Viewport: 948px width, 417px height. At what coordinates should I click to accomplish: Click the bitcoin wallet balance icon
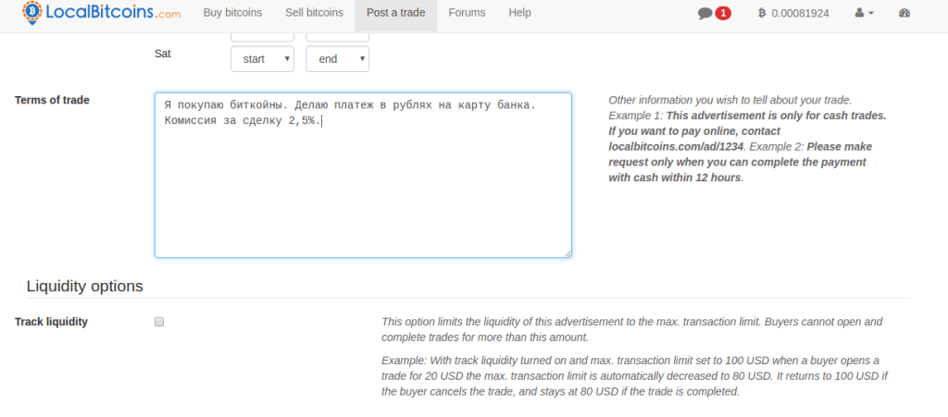pyautogui.click(x=762, y=14)
